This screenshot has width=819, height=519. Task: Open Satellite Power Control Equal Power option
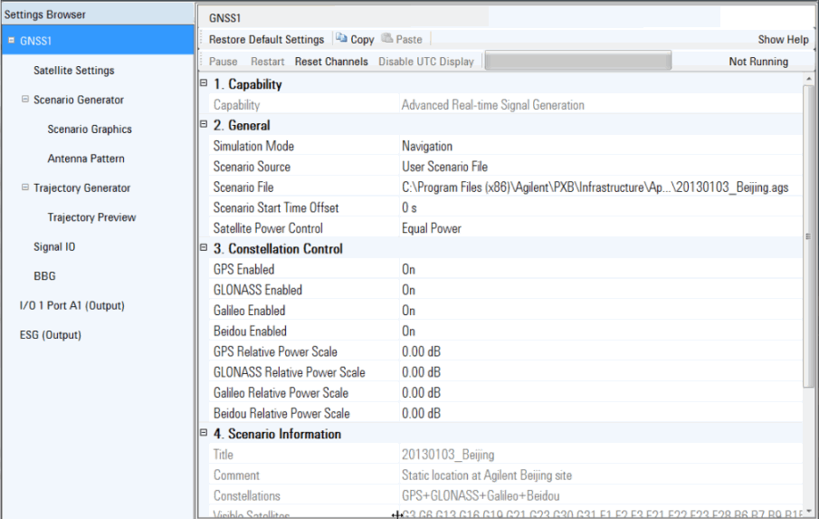coord(432,229)
